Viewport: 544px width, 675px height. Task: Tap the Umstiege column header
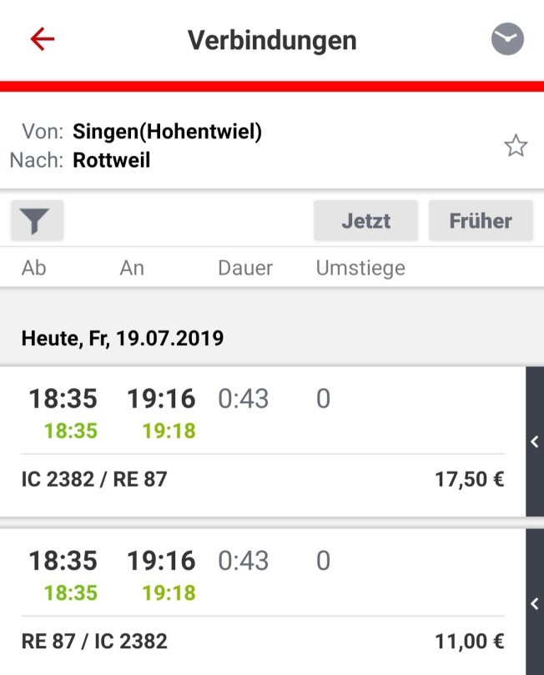coord(360,268)
